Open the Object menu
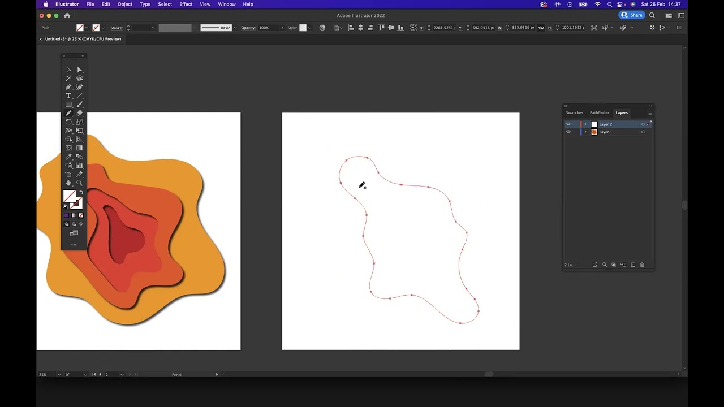 click(125, 4)
